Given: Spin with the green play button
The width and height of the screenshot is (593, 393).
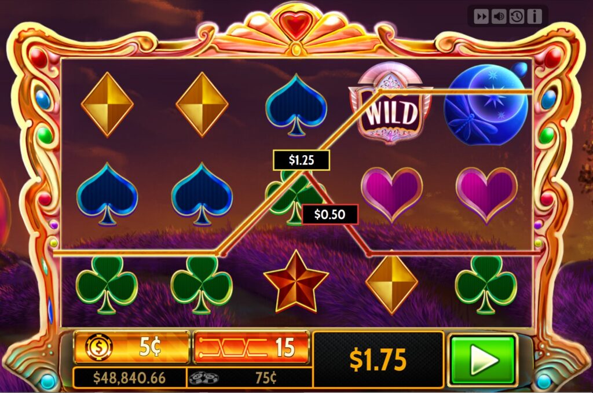Looking at the screenshot, I should coord(483,360).
